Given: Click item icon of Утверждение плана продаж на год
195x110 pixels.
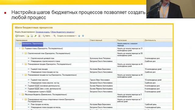Looking at the screenshot, I should coord(29,72).
